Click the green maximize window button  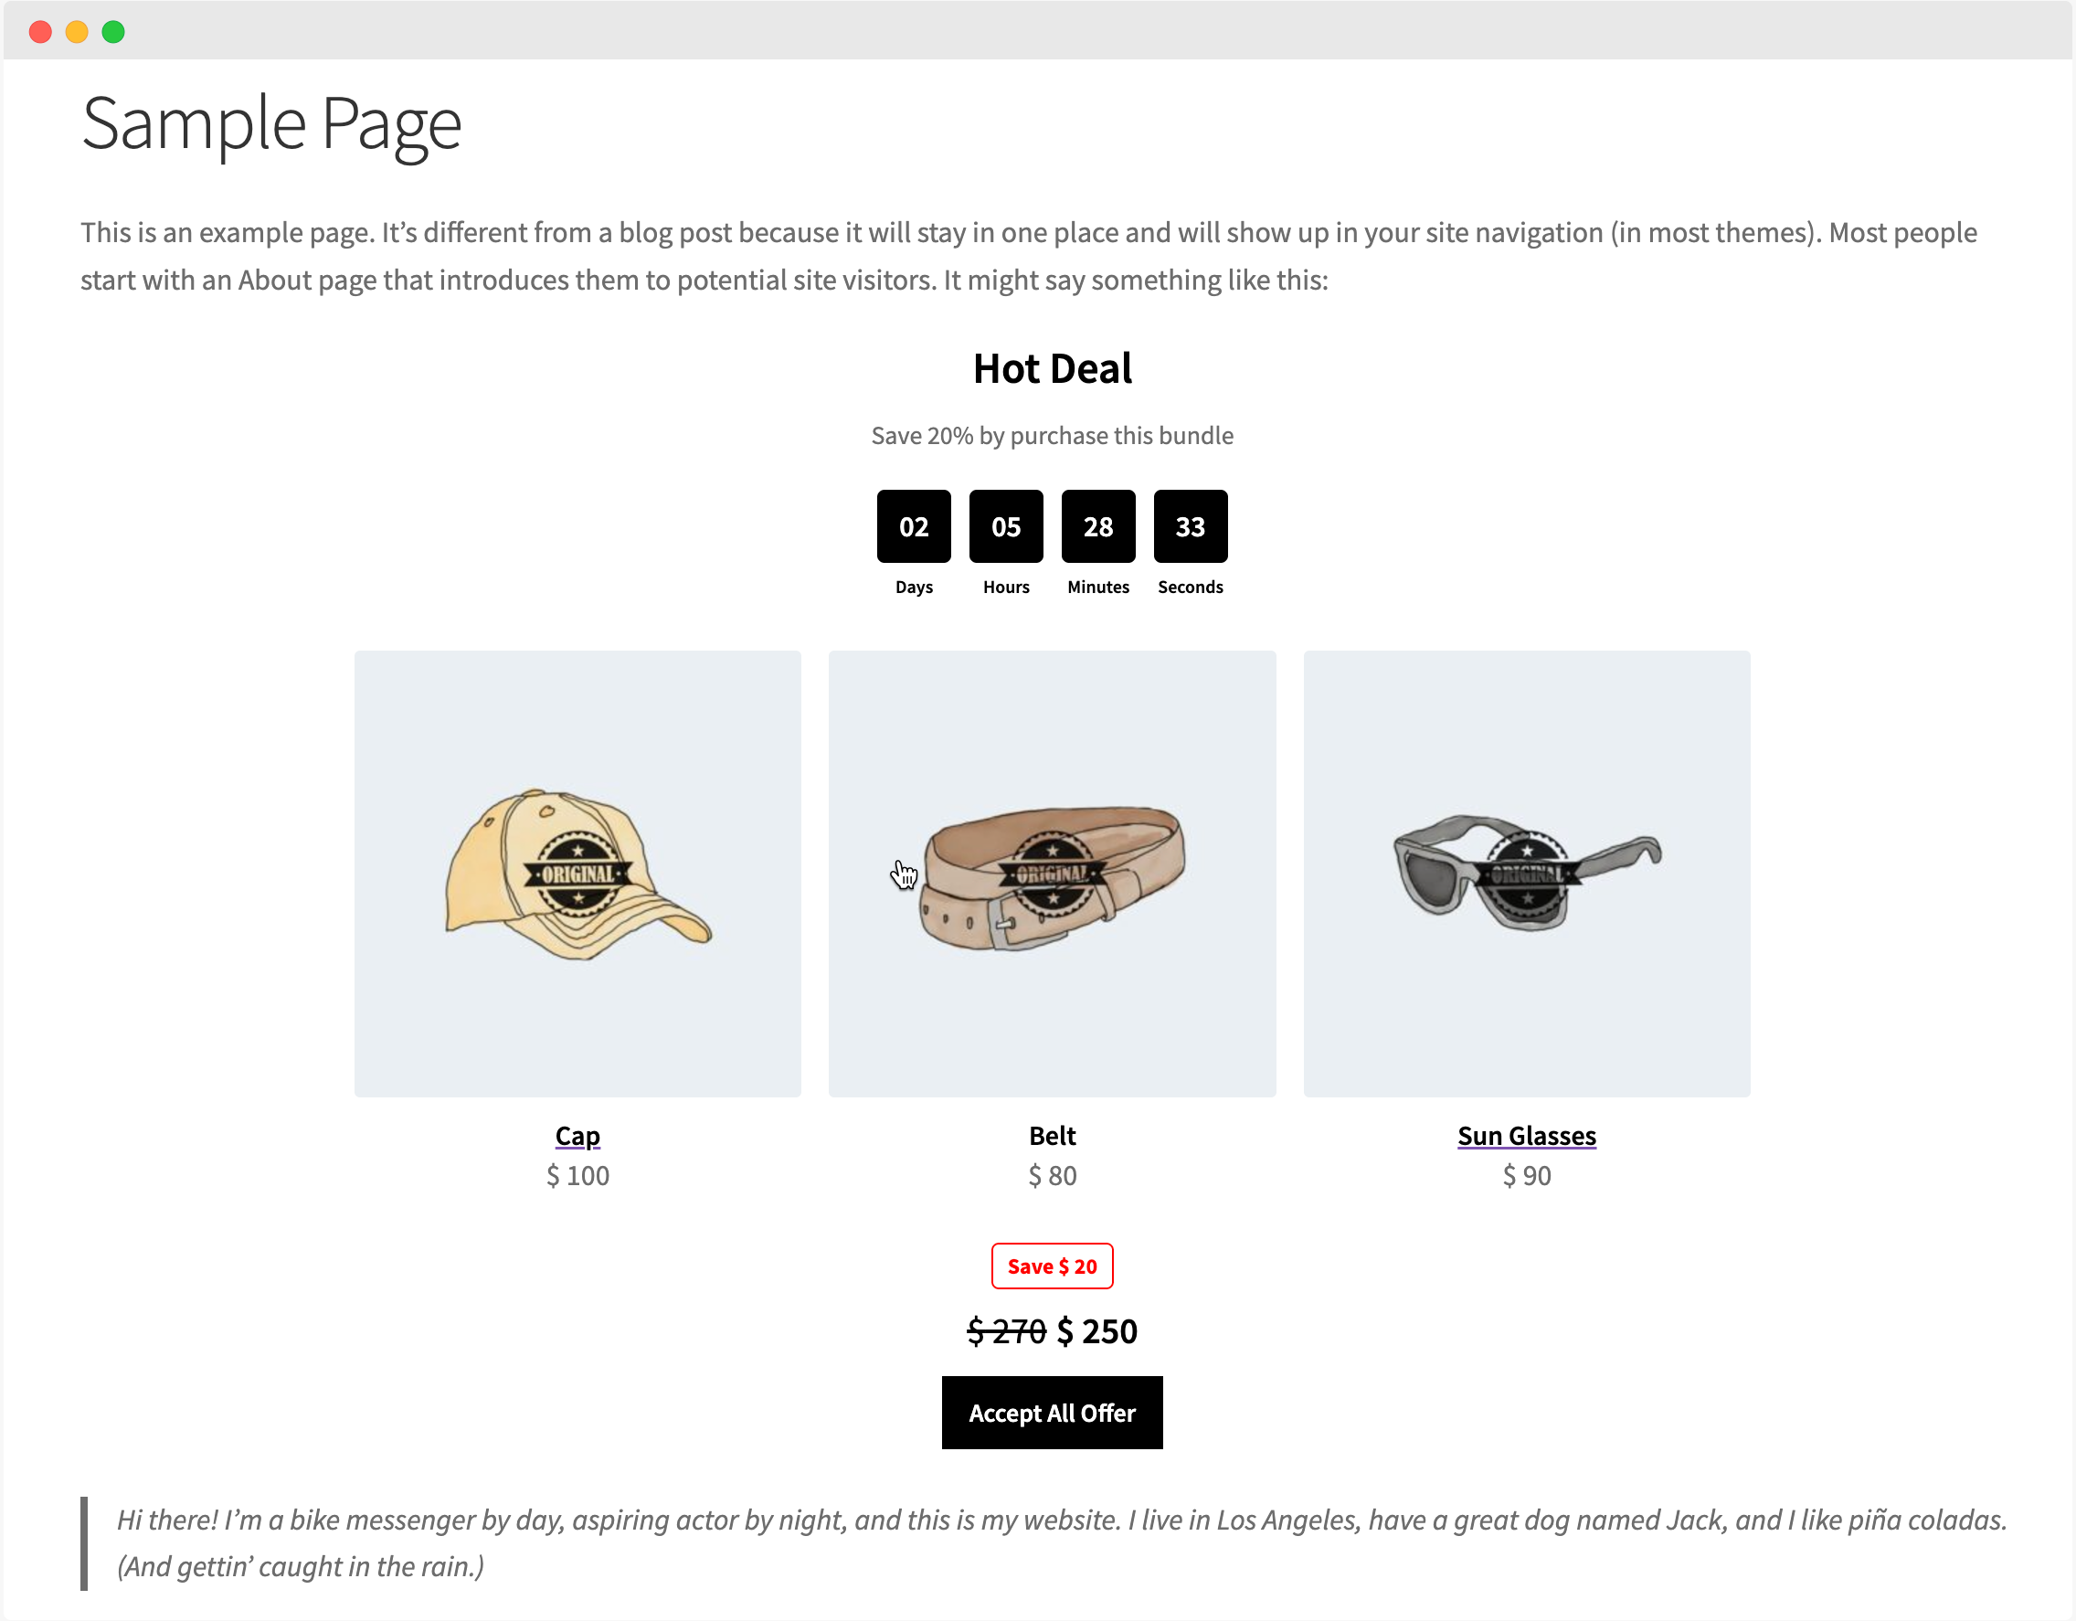(113, 32)
